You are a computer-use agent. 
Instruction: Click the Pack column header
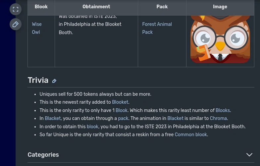click(162, 7)
